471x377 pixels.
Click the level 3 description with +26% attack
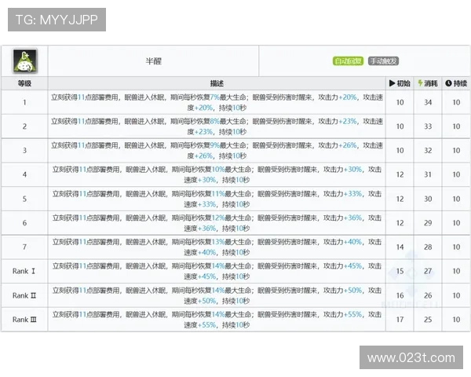tap(217, 150)
